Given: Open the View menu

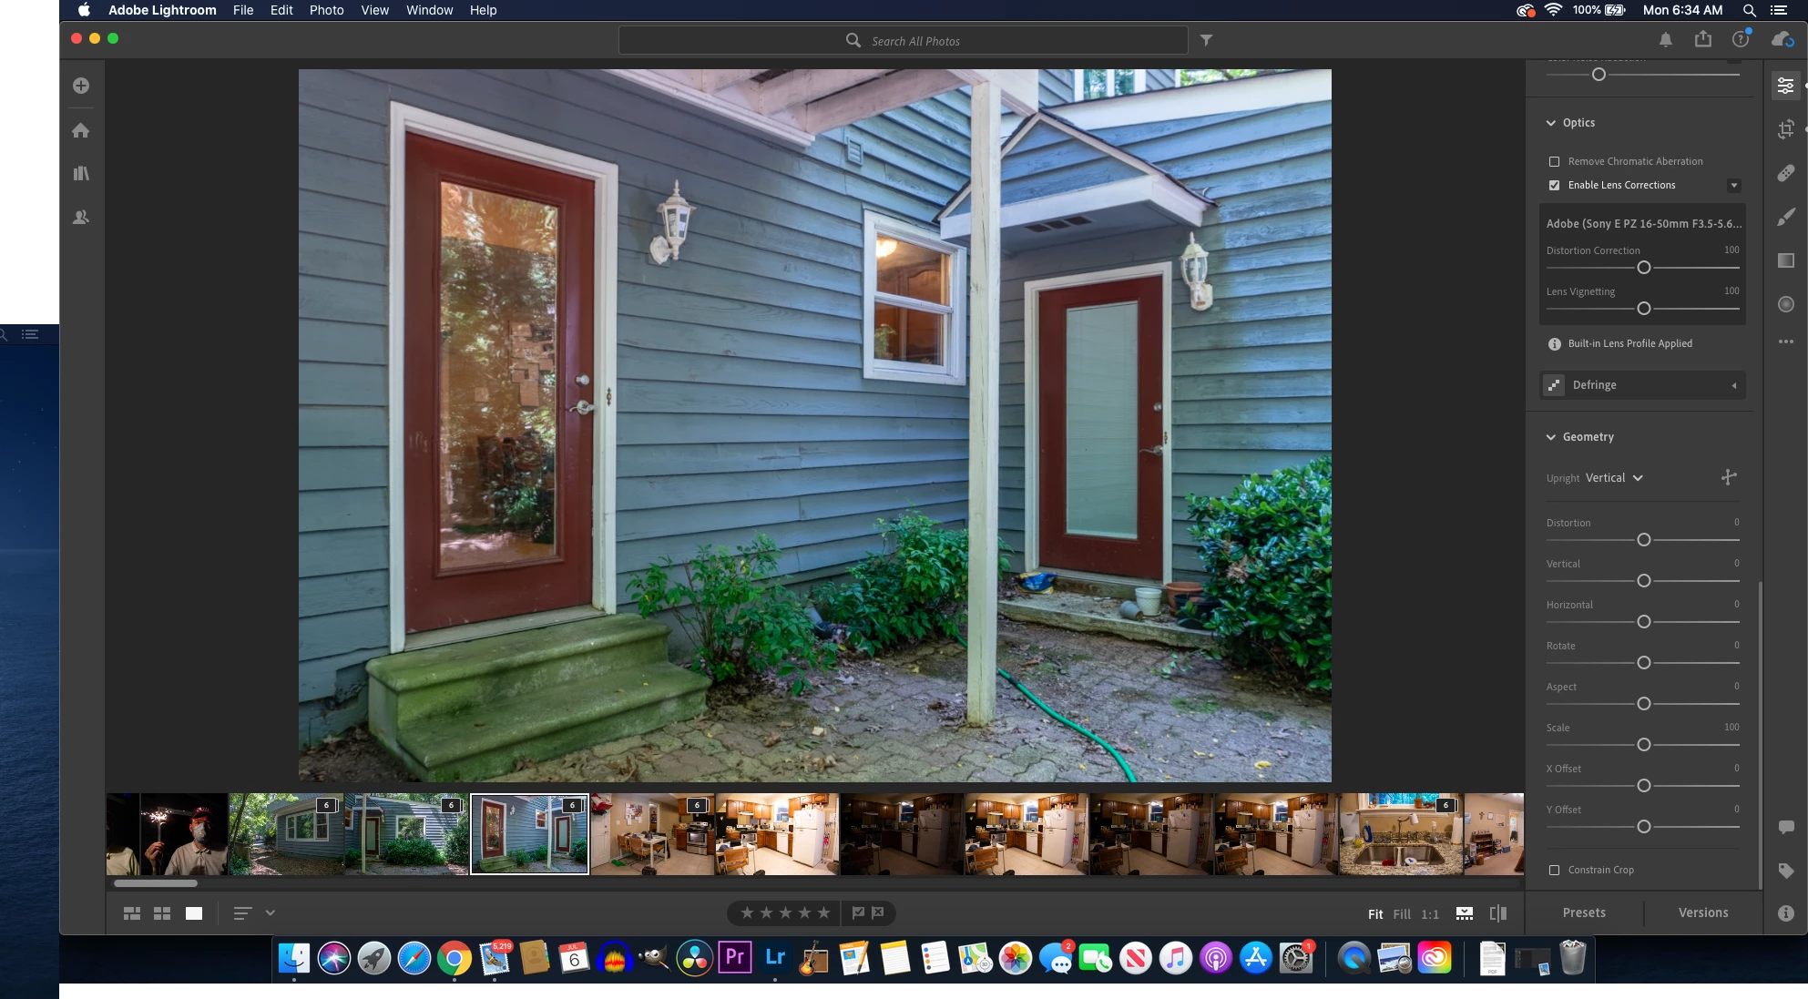Looking at the screenshot, I should pos(374,10).
